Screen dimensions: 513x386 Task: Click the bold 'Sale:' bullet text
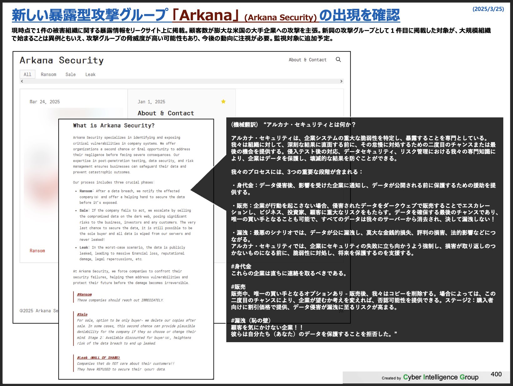click(x=84, y=210)
